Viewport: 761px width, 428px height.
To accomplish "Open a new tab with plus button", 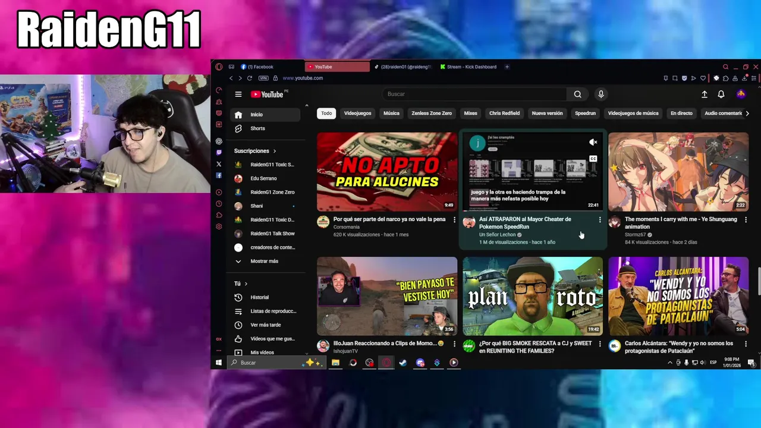I will pyautogui.click(x=507, y=67).
